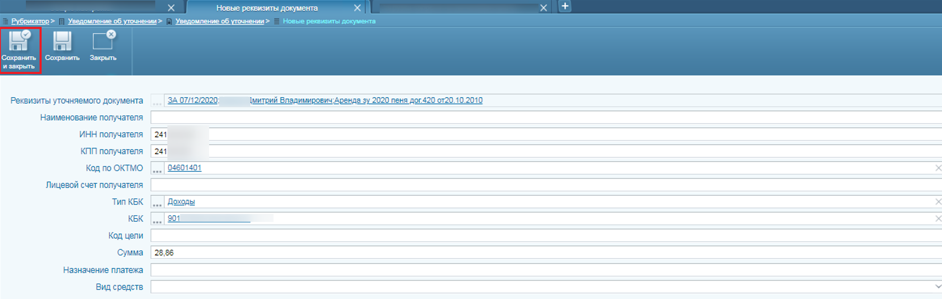The height and width of the screenshot is (299, 942).
Task: Open the КБК lookup ellipsis button
Action: (x=157, y=219)
